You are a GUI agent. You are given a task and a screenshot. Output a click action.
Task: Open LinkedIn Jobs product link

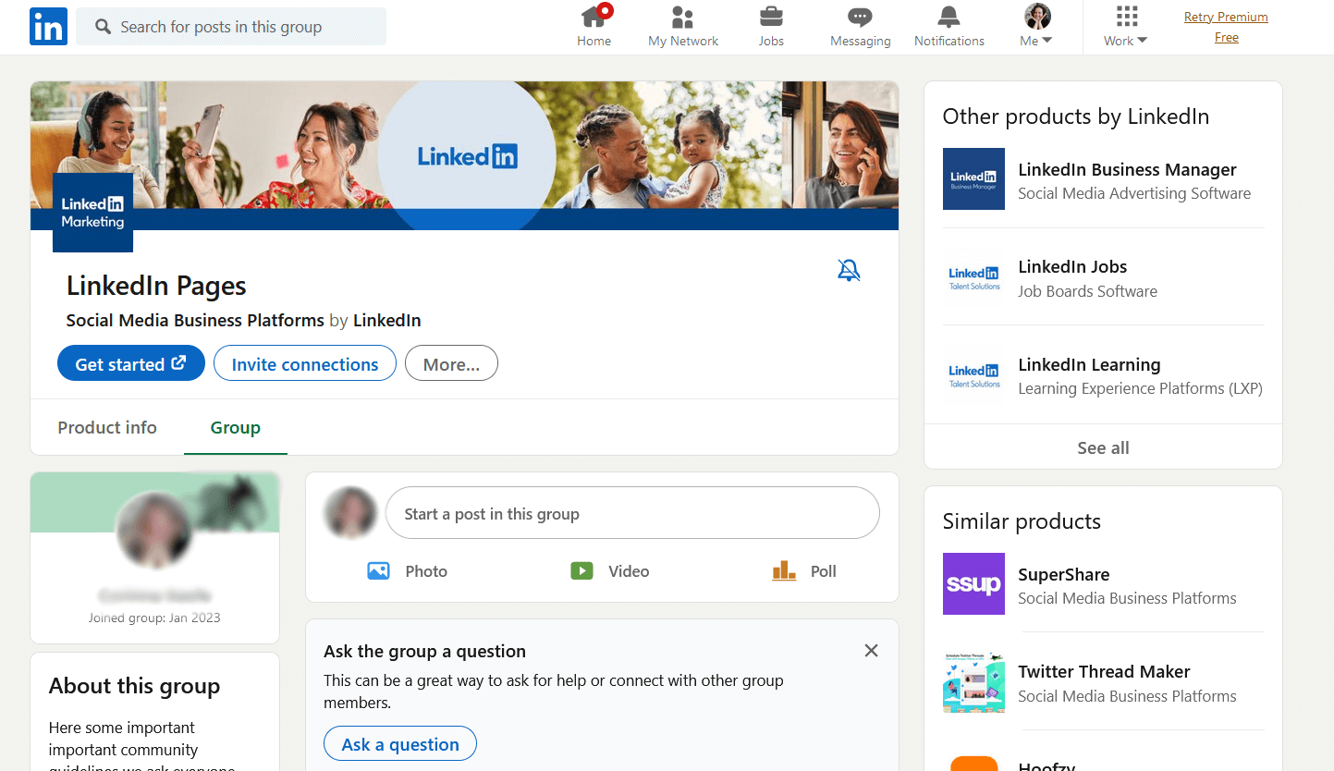(1072, 267)
